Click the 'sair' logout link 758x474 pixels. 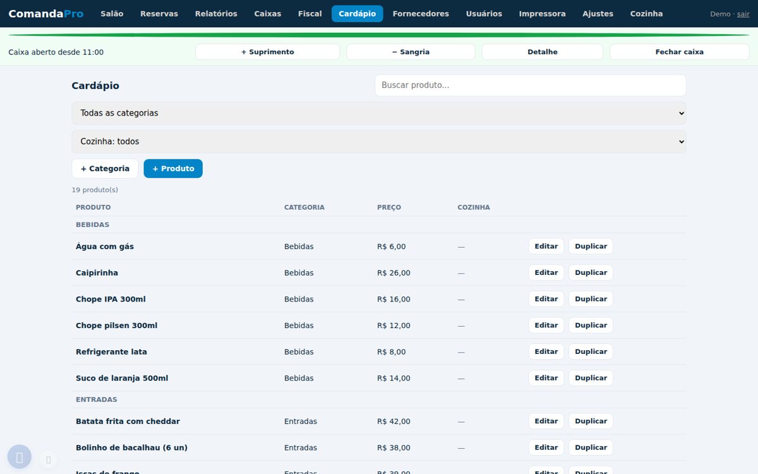[x=743, y=14]
